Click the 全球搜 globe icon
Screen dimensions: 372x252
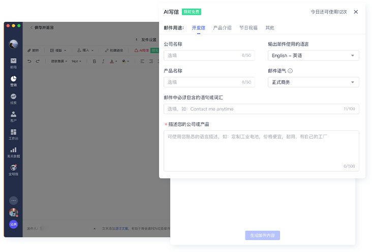13,168
